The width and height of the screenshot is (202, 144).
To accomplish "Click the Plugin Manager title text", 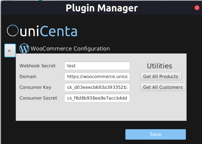I will 102,8.
